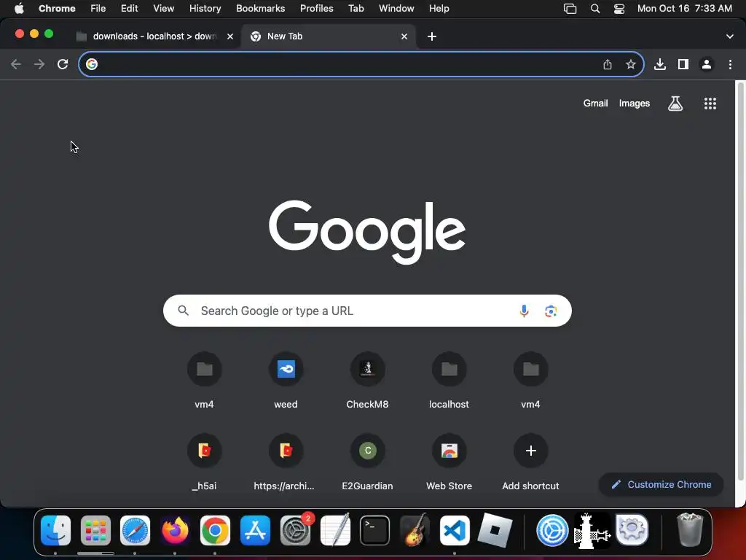Open Visual Studio Code from the Dock

[455, 530]
